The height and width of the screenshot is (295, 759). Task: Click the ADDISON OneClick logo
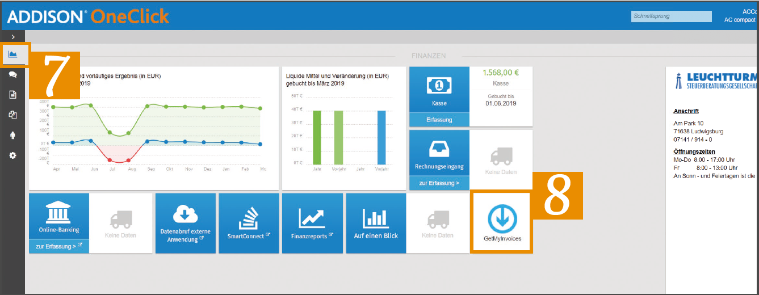point(88,16)
